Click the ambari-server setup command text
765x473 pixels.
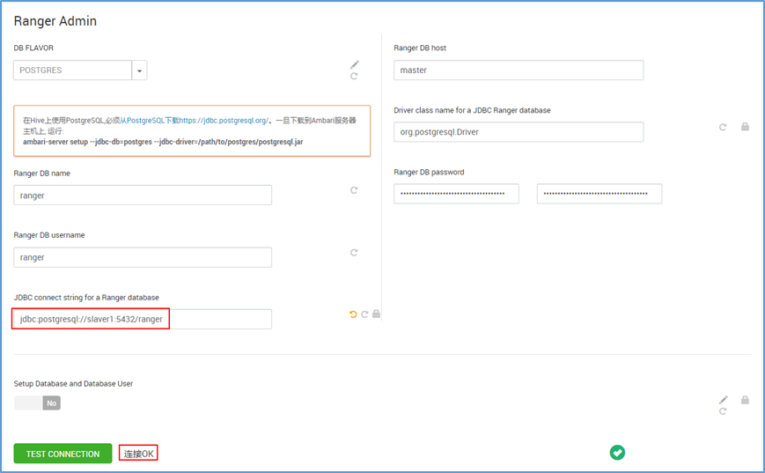[x=163, y=142]
